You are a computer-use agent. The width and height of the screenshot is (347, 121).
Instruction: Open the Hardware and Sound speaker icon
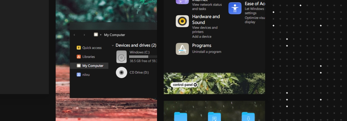point(182,21)
